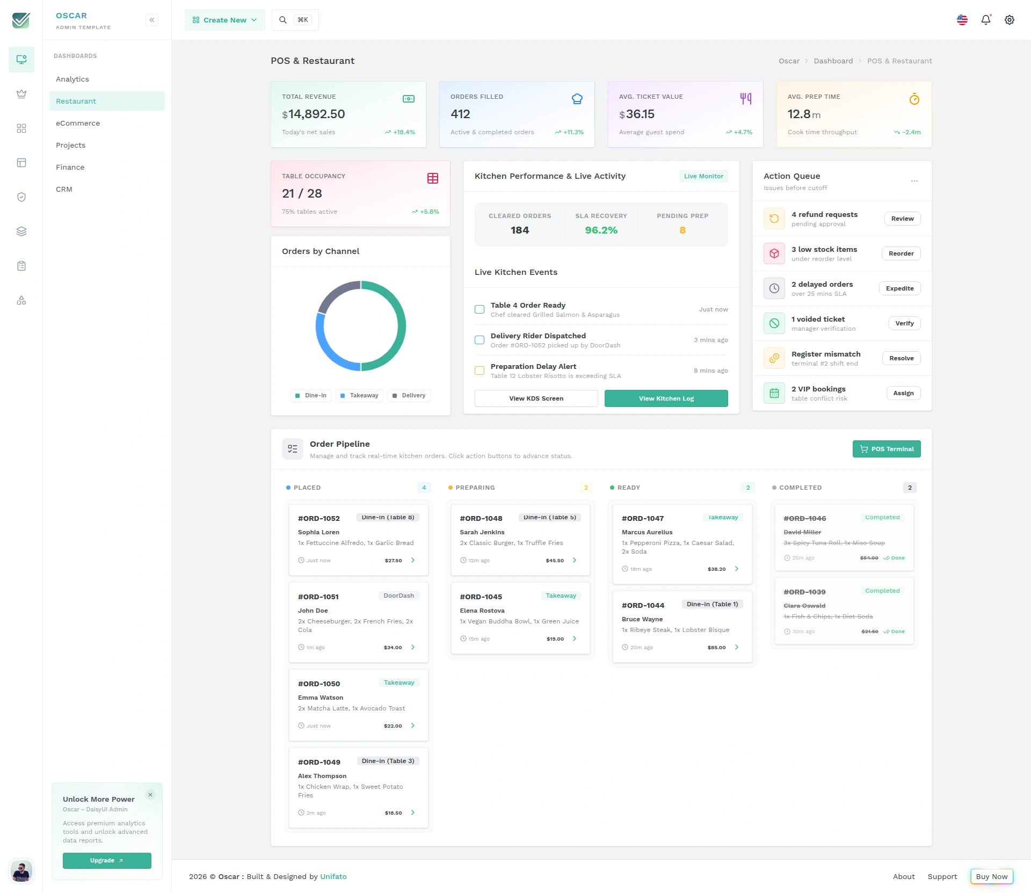This screenshot has height=893, width=1031.
Task: Click the Order Pipeline list icon
Action: (293, 449)
